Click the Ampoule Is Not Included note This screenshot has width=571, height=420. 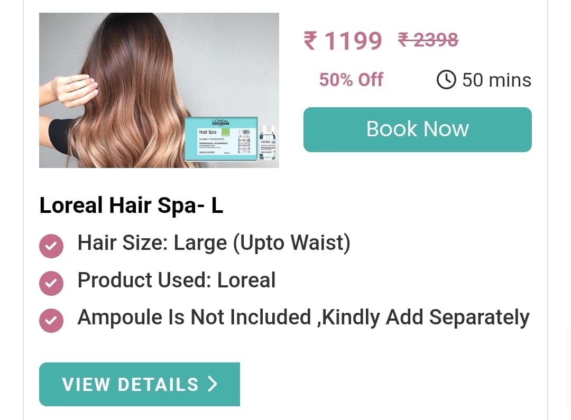(x=303, y=318)
